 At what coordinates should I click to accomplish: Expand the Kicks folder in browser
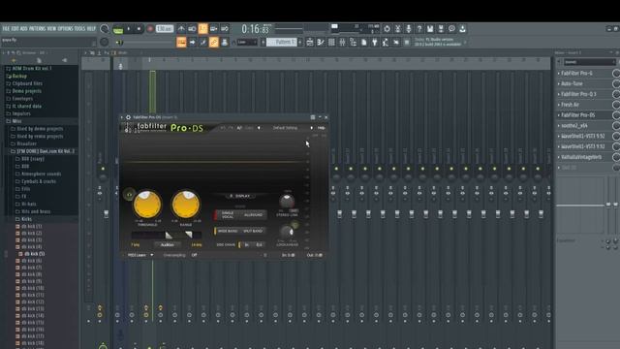[x=26, y=219]
